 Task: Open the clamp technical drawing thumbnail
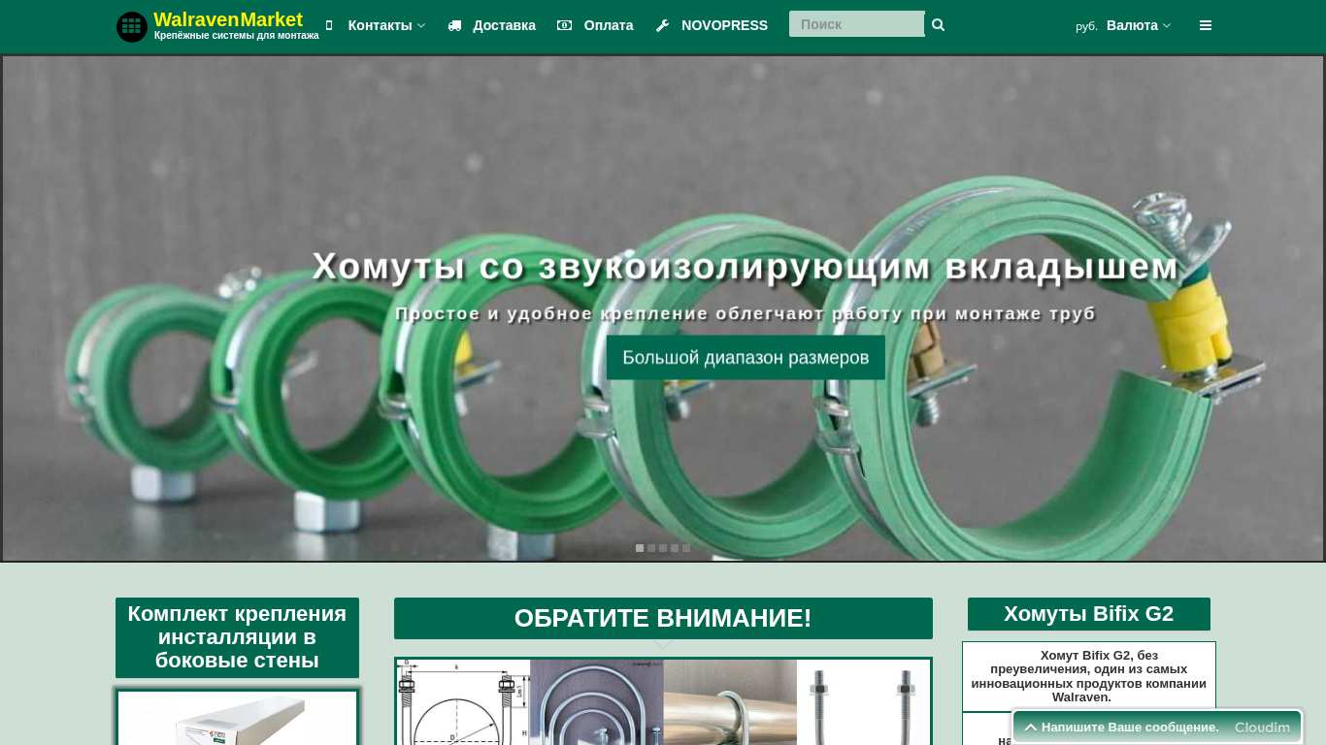(x=464, y=702)
